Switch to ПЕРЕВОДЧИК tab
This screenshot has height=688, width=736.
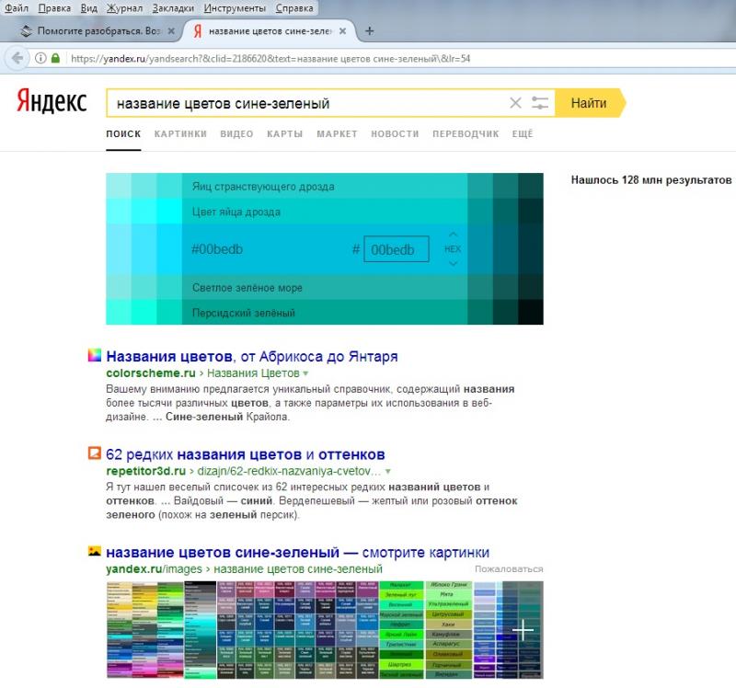[466, 134]
